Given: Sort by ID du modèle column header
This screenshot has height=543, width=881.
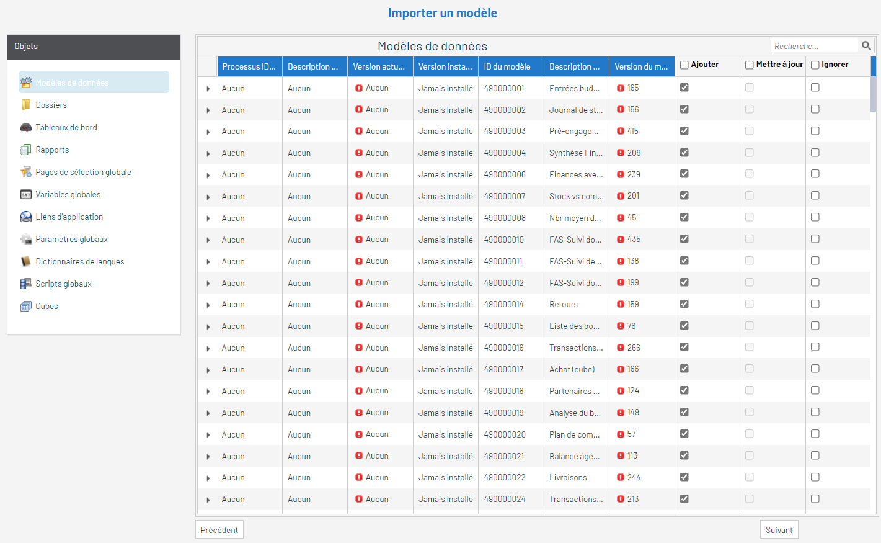Looking at the screenshot, I should click(x=511, y=66).
